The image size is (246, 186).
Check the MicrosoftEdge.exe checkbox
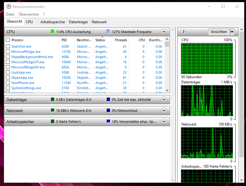pos(8,52)
